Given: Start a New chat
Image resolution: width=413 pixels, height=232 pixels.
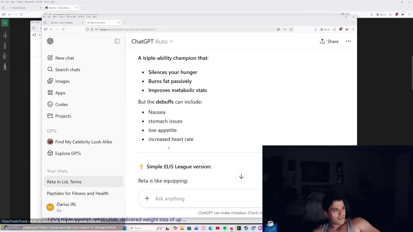Looking at the screenshot, I should 84,58.
